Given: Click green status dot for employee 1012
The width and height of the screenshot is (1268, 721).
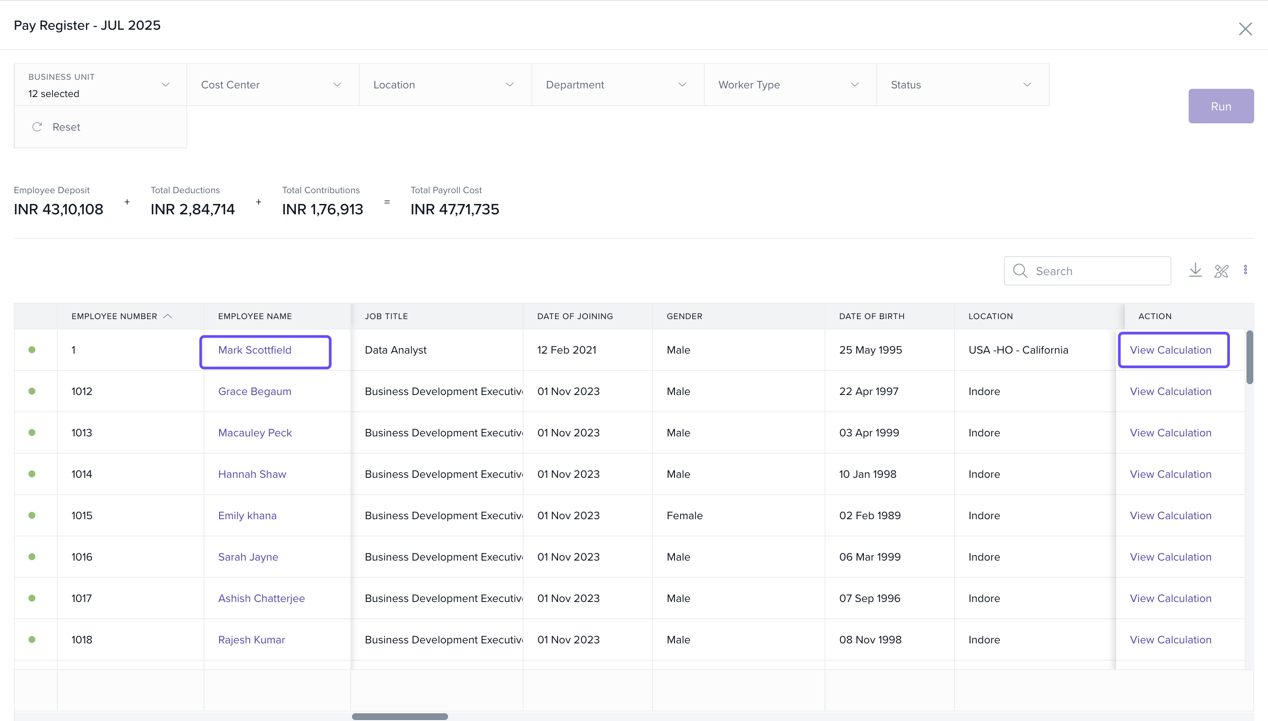Looking at the screenshot, I should click(32, 391).
